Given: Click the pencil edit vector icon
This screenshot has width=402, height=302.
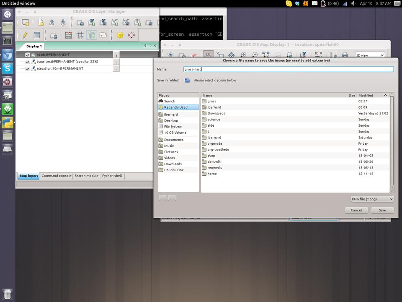Looking at the screenshot, I should point(25,35).
